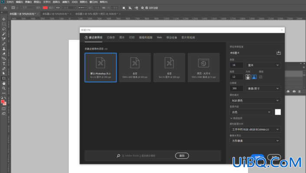Click the path alignment icon in options bar
306x173 pixels.
(x=130, y=8)
